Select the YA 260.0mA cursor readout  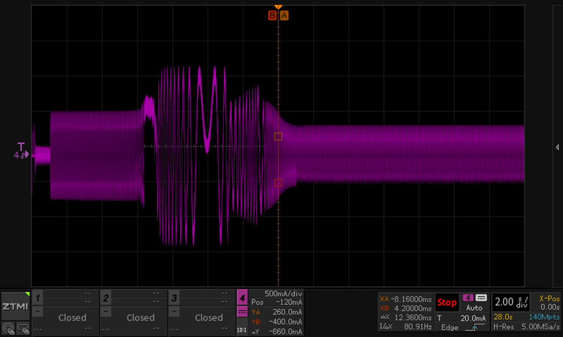click(x=277, y=312)
